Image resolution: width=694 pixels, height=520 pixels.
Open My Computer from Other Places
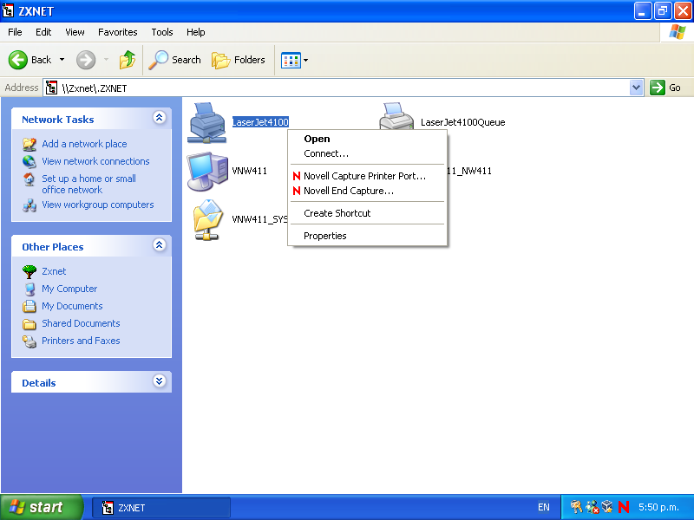pos(69,289)
